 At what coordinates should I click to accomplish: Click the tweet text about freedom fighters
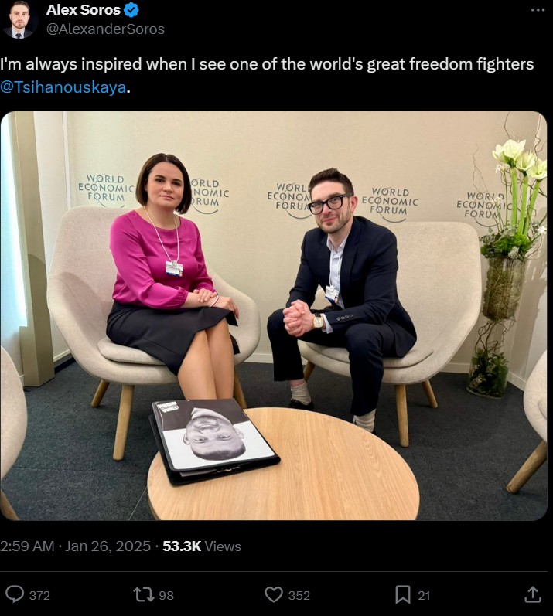[267, 76]
